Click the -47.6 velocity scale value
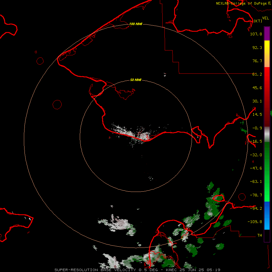Screen dimensions: 272x272 (x=256, y=168)
